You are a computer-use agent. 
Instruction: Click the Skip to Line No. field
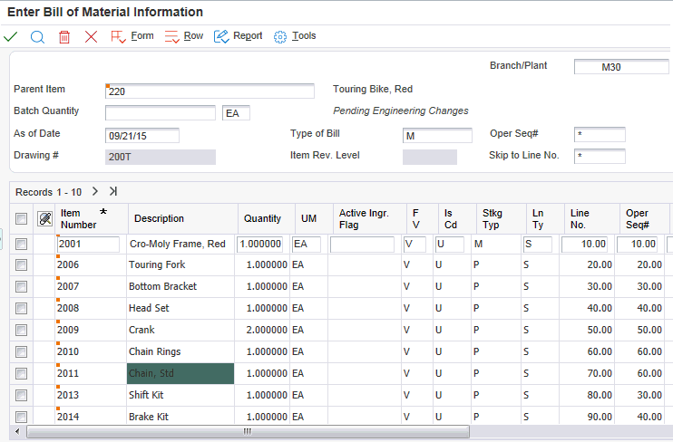[x=600, y=156]
